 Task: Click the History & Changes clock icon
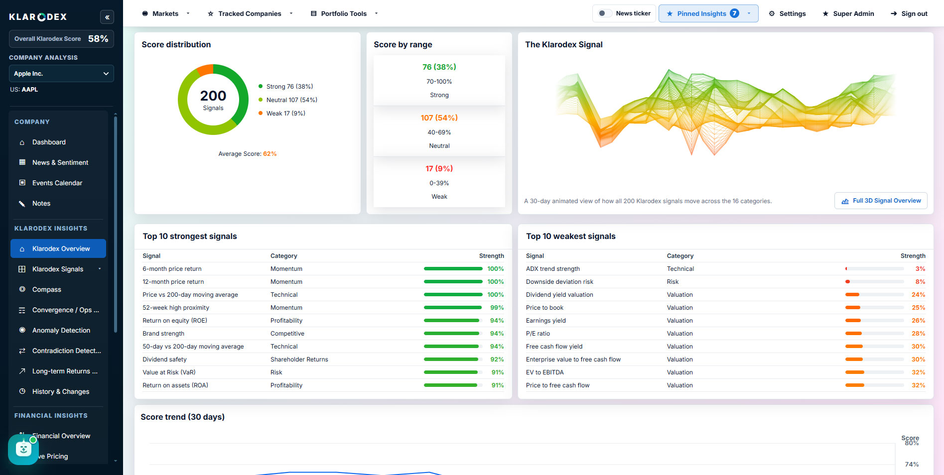pyautogui.click(x=22, y=391)
